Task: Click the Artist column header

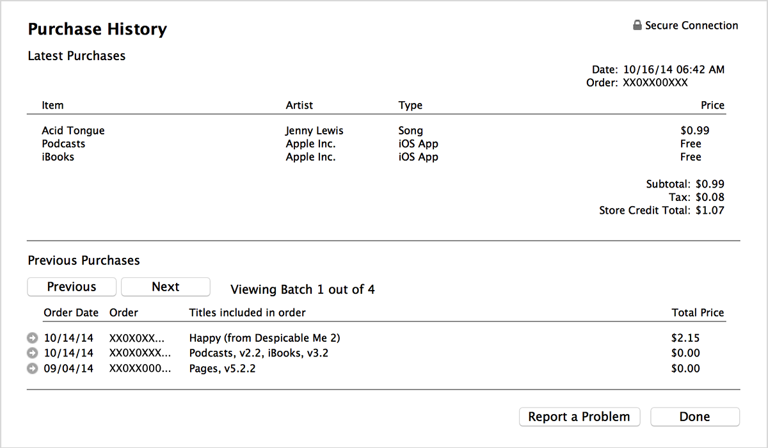Action: click(300, 105)
